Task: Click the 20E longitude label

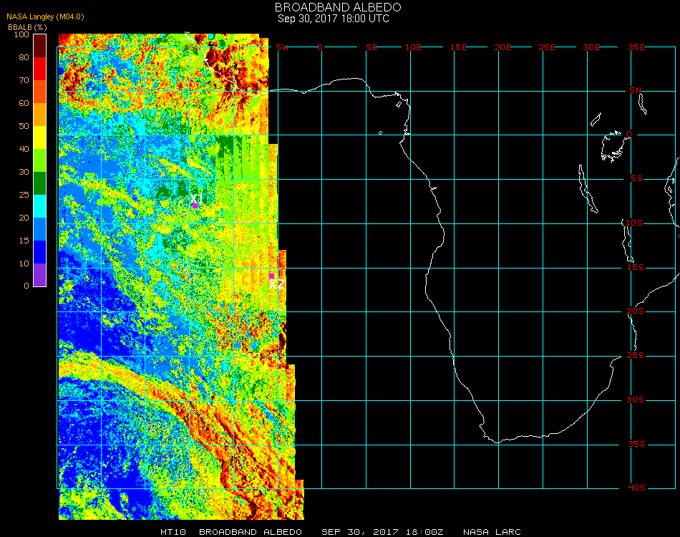Action: click(503, 47)
